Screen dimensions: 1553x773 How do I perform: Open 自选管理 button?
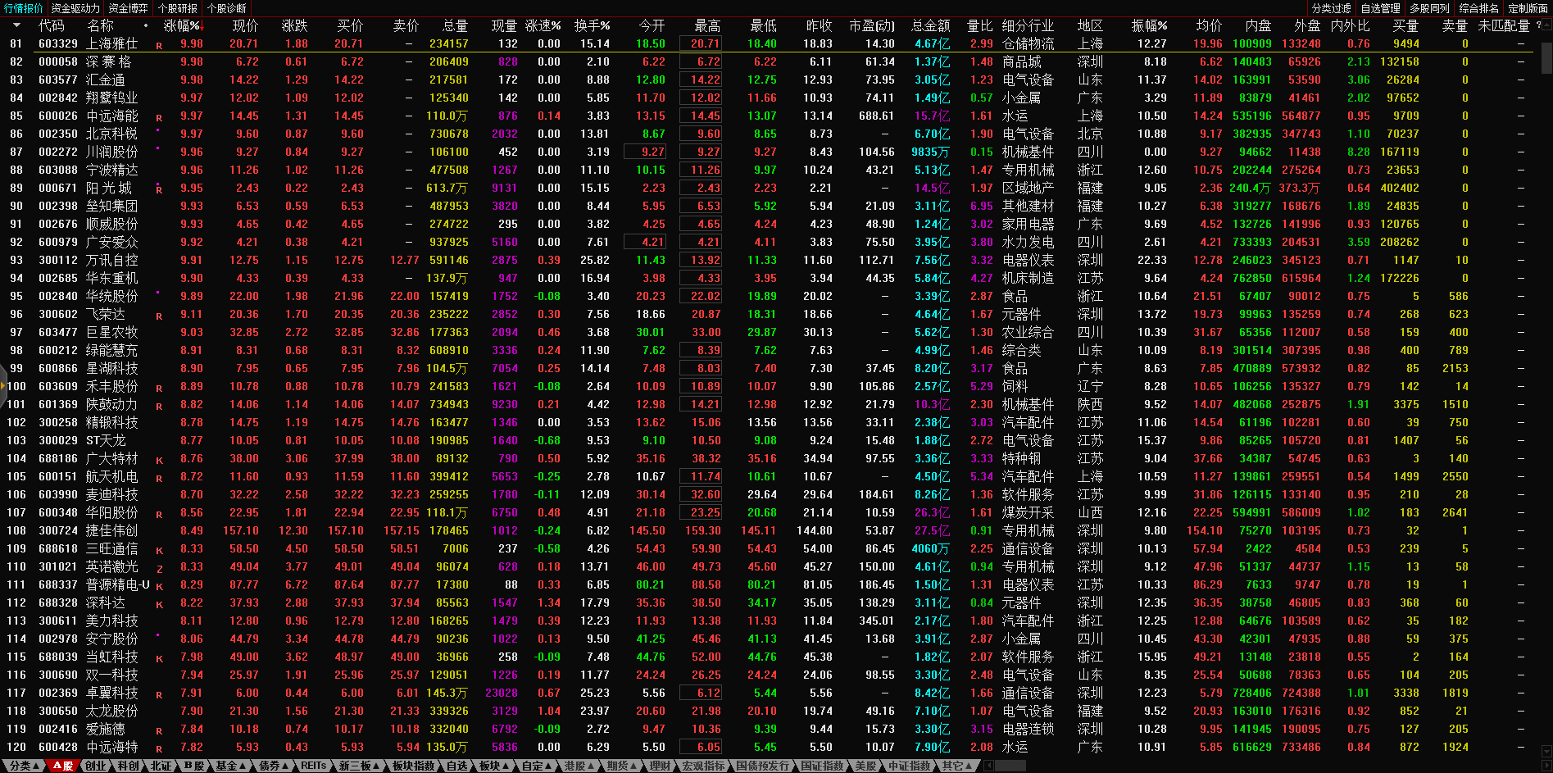[x=1380, y=8]
